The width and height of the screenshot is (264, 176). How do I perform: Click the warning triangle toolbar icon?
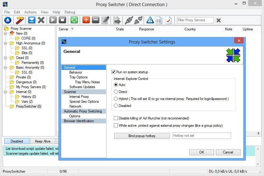[x=150, y=20]
